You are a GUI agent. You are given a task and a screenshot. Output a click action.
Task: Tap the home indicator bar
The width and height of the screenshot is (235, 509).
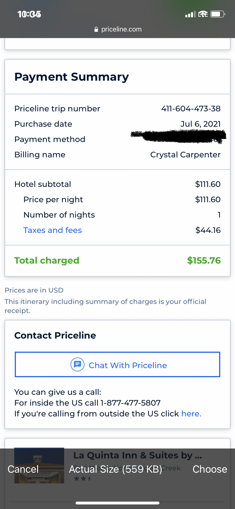pyautogui.click(x=117, y=503)
